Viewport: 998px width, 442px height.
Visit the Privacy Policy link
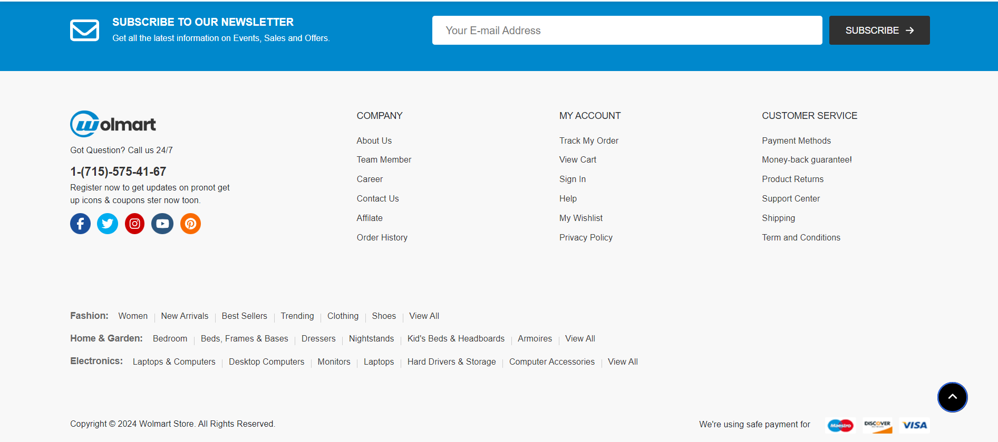[x=586, y=237]
